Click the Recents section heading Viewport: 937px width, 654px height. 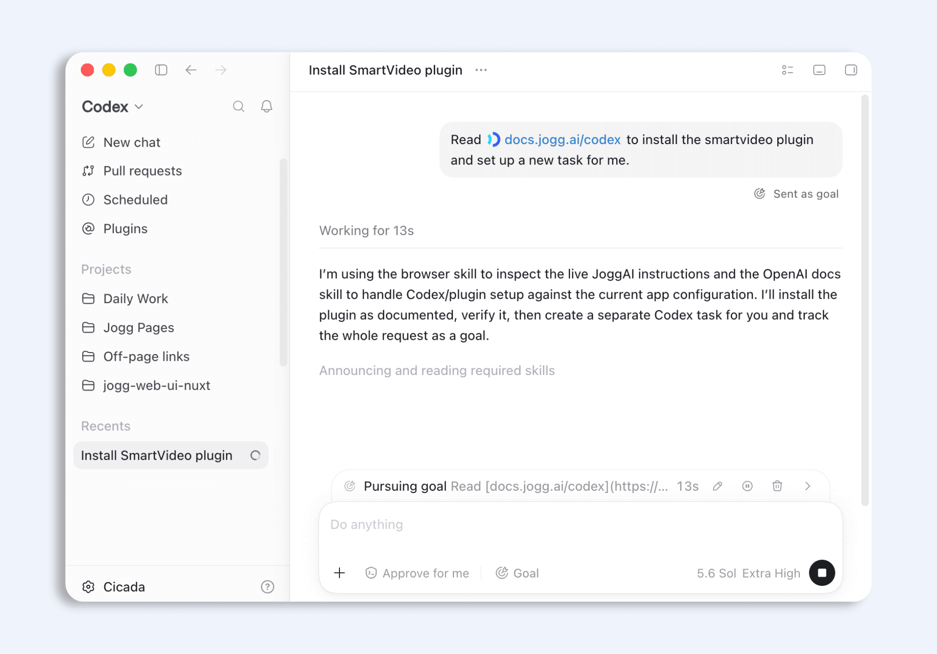(x=106, y=426)
